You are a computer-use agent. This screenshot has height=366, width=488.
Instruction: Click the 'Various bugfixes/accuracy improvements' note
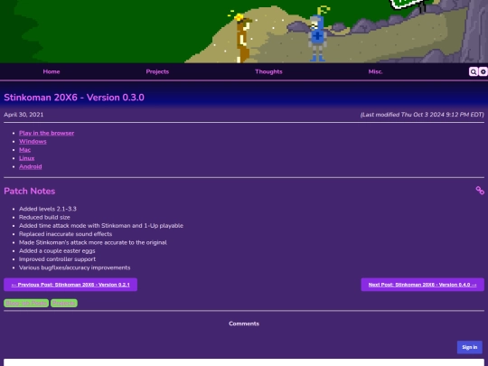75,267
